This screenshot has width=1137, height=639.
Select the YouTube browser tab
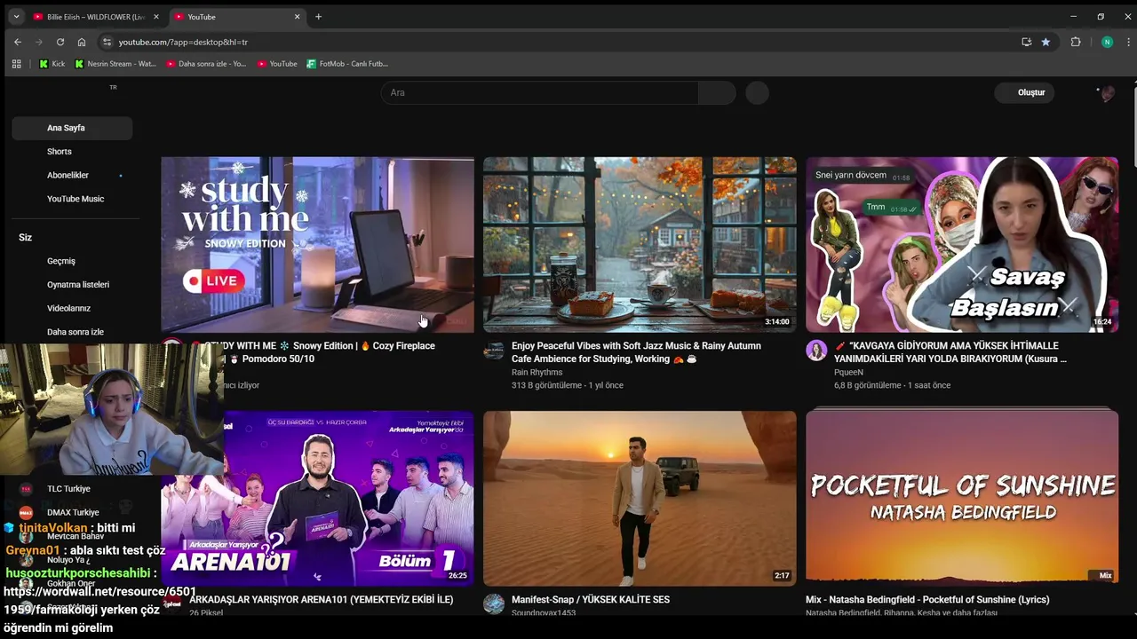pos(237,17)
